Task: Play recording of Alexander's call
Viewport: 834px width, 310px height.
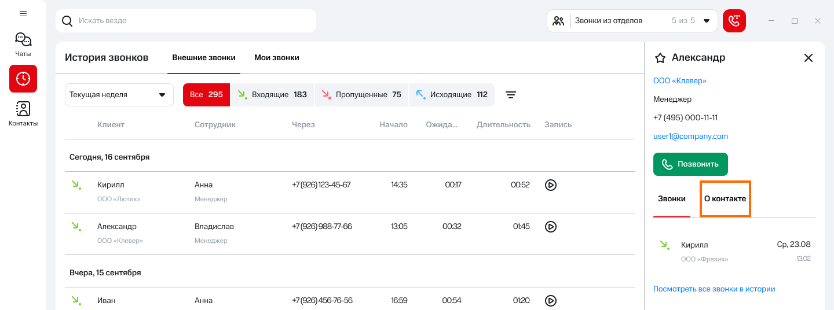Action: click(551, 227)
